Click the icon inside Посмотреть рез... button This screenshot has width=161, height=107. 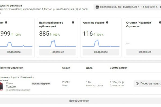(137, 83)
